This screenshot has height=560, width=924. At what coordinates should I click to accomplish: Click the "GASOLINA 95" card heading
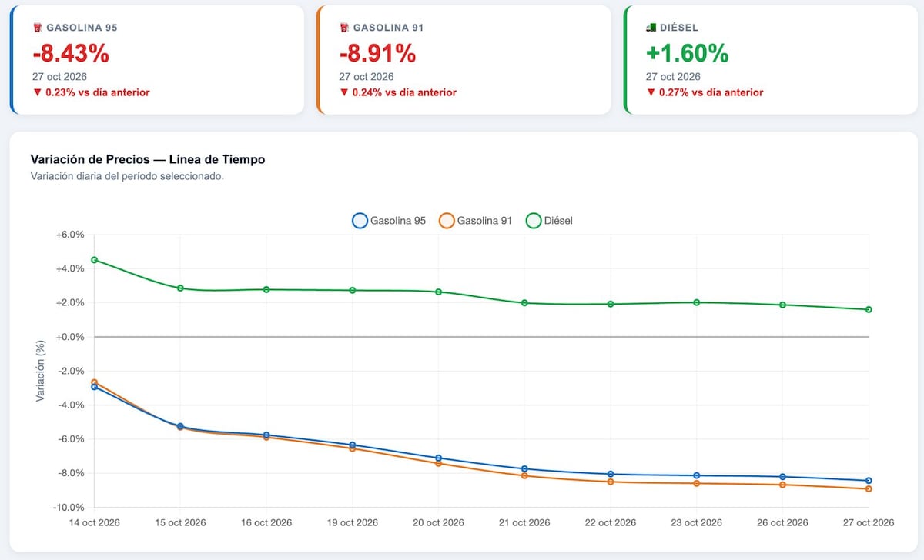(82, 28)
